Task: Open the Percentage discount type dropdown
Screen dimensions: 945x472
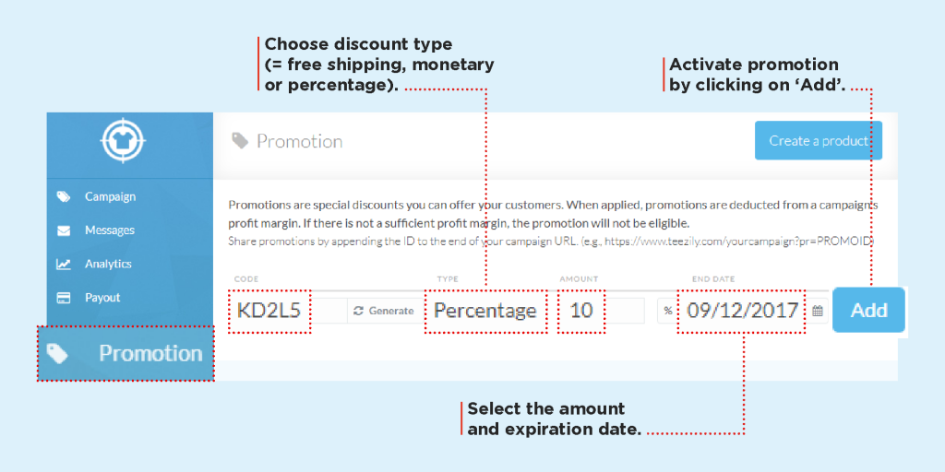Action: pos(485,311)
